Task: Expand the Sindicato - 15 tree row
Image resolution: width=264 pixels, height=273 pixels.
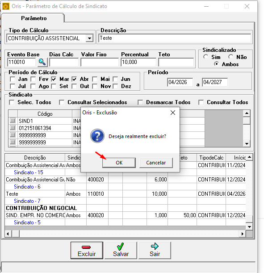Action: (29, 172)
